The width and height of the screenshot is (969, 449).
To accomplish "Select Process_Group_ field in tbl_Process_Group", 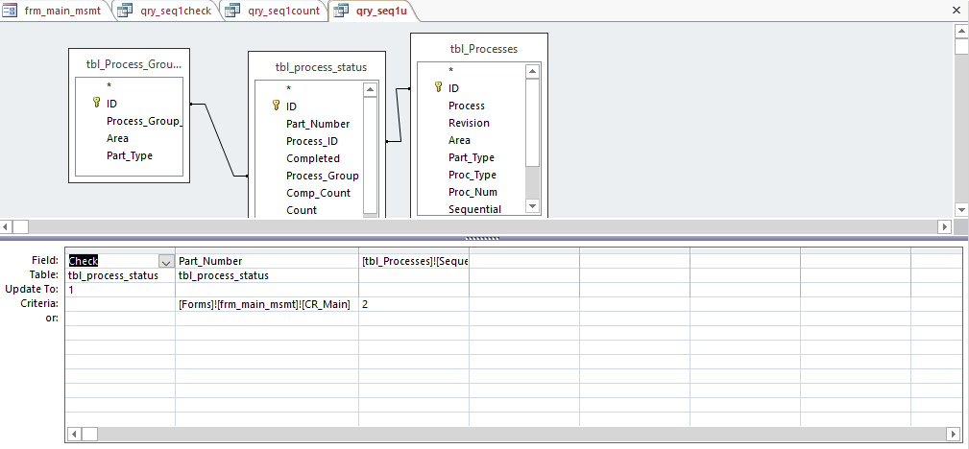I will click(x=145, y=121).
